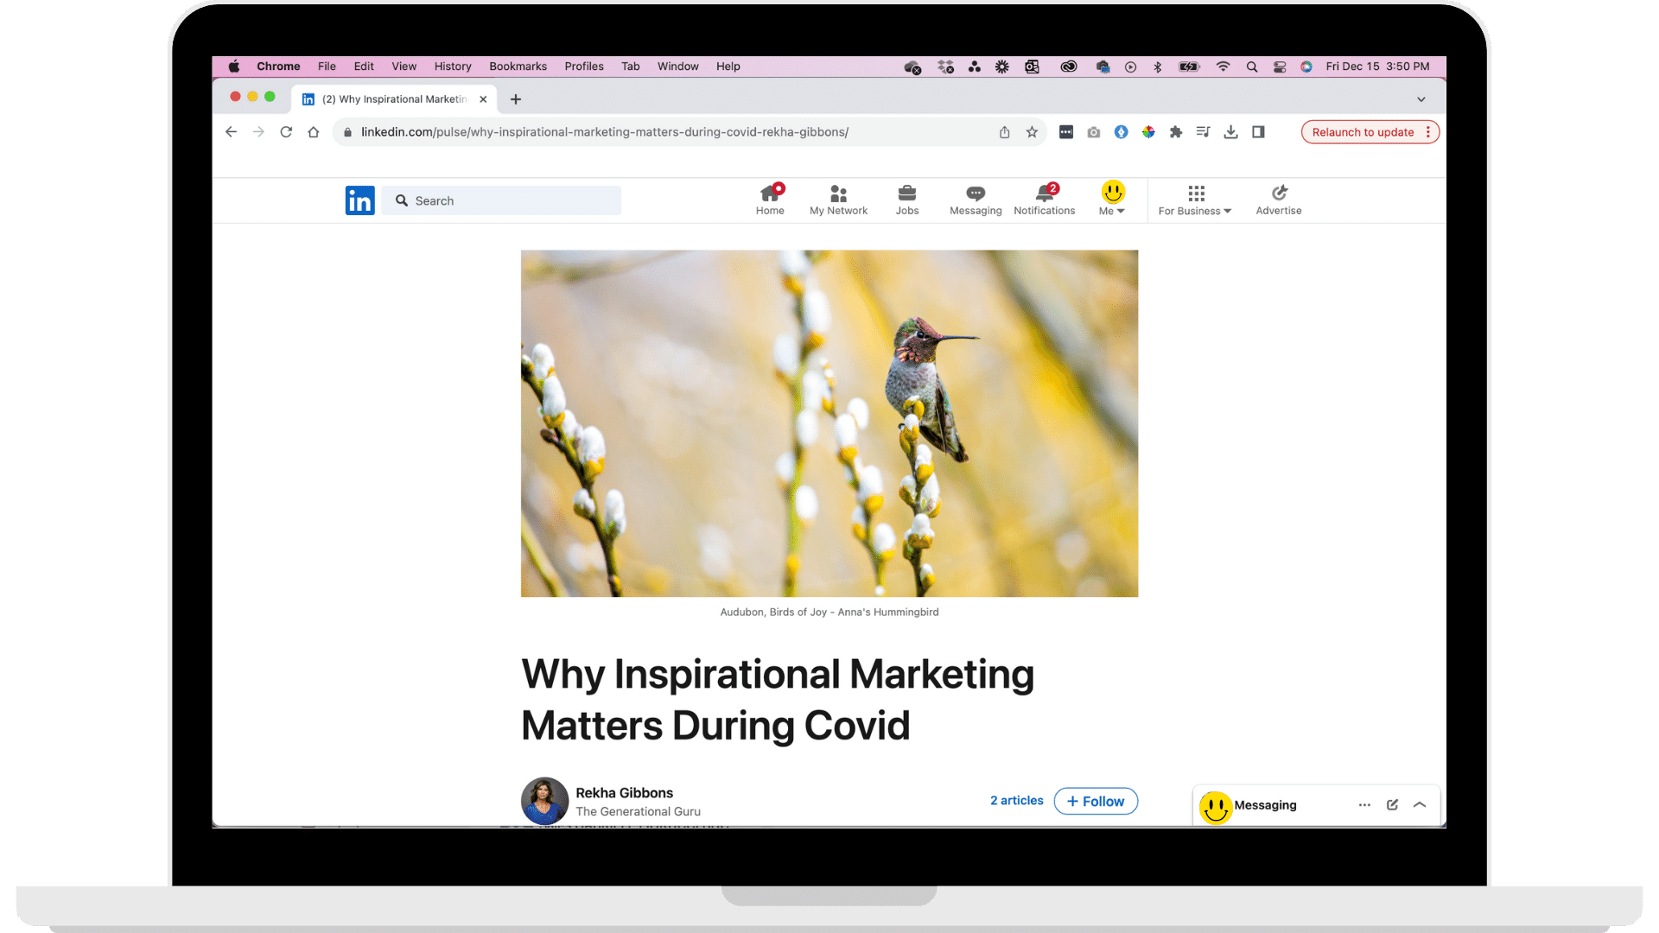Expand the Messaging panel with chevron

coord(1420,804)
